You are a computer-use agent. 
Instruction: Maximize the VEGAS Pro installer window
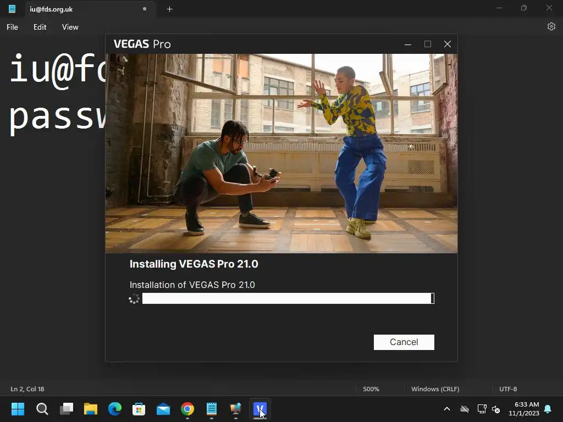point(428,44)
